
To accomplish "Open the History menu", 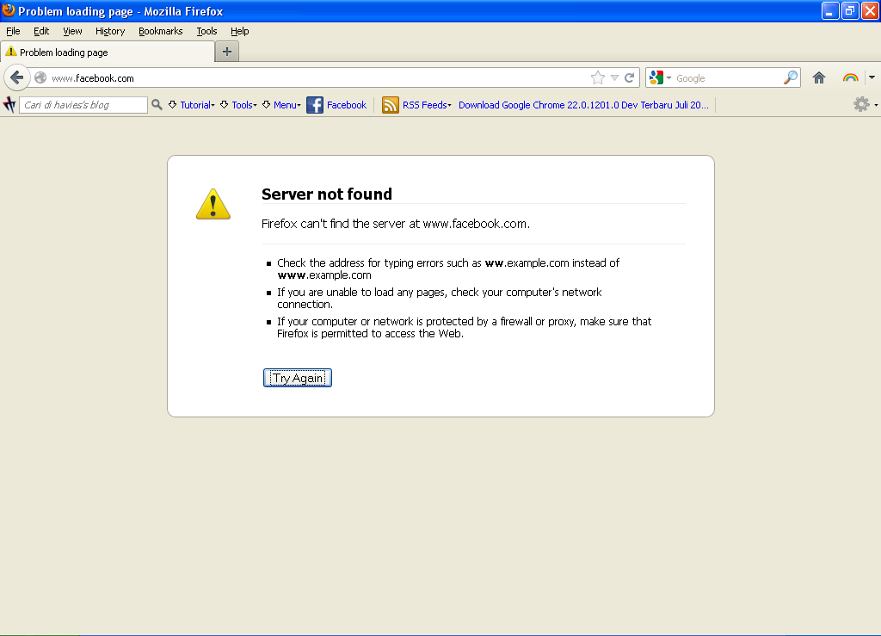I will (110, 31).
